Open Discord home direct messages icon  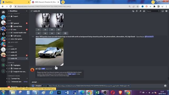(3, 12)
